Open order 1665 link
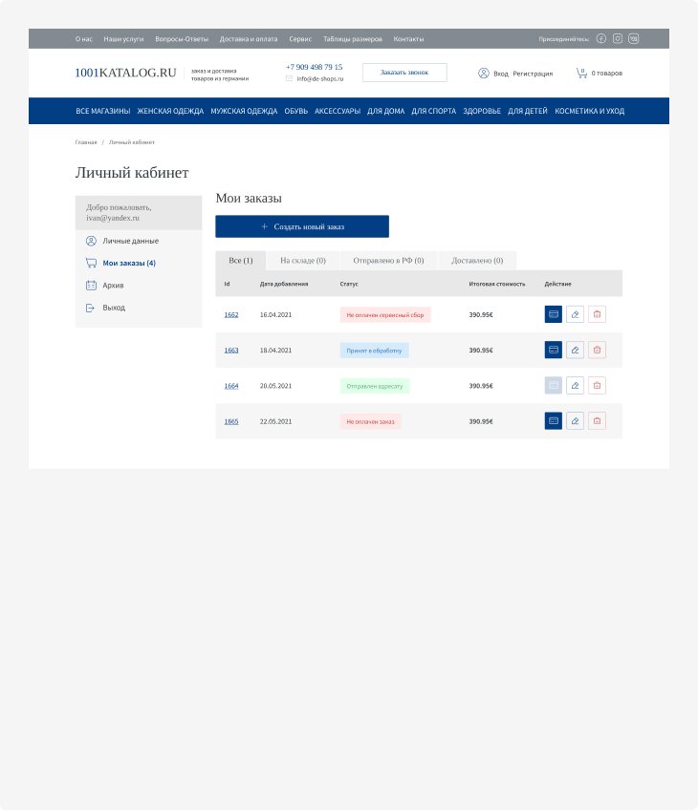The width and height of the screenshot is (698, 811). click(231, 421)
